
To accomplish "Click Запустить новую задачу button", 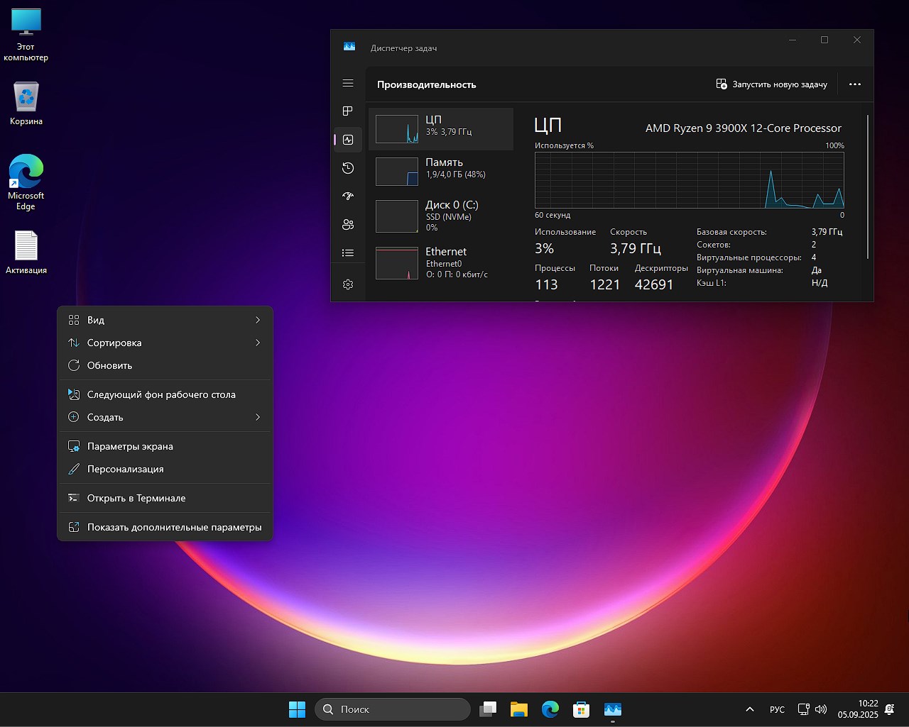I will [772, 84].
